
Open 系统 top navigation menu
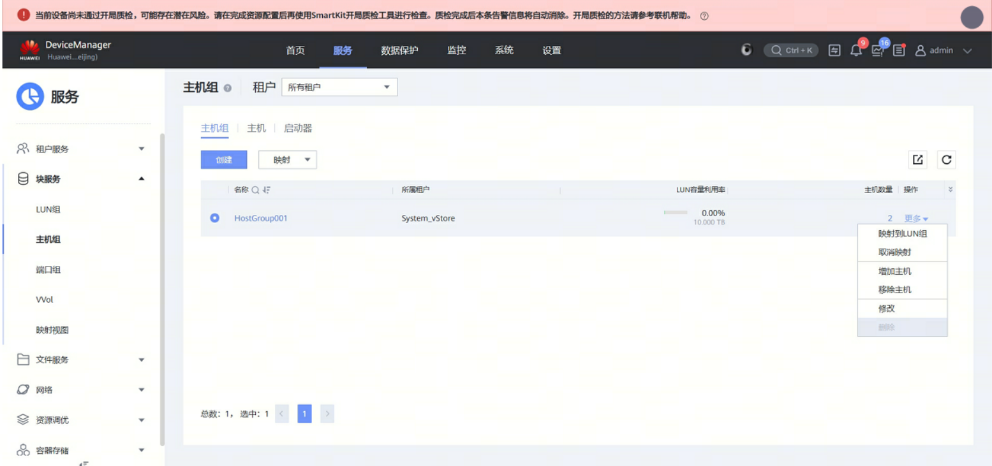pos(504,50)
